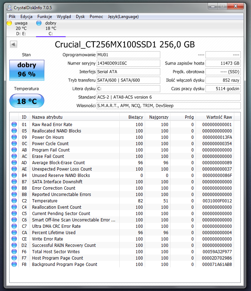The height and width of the screenshot is (291, 251).
Task: Click the serial number field 14340D091E6C
Action: 129,63
